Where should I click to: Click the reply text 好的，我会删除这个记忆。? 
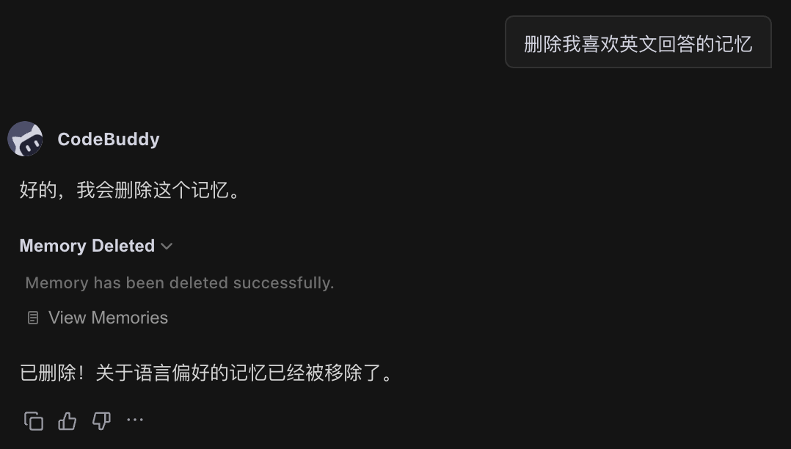pos(130,191)
